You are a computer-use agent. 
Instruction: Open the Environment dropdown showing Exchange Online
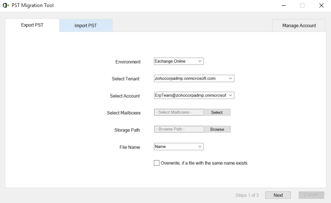(x=179, y=61)
